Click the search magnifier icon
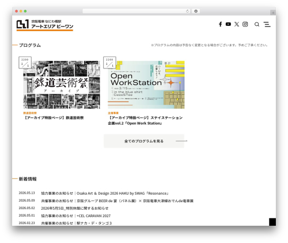Image resolution: width=288 pixels, height=243 pixels. point(257,24)
